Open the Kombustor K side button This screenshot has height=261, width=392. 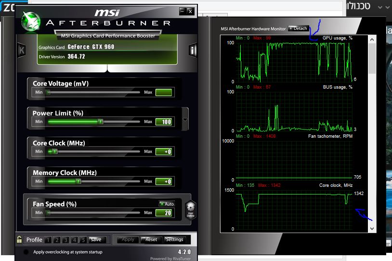pyautogui.click(x=22, y=50)
